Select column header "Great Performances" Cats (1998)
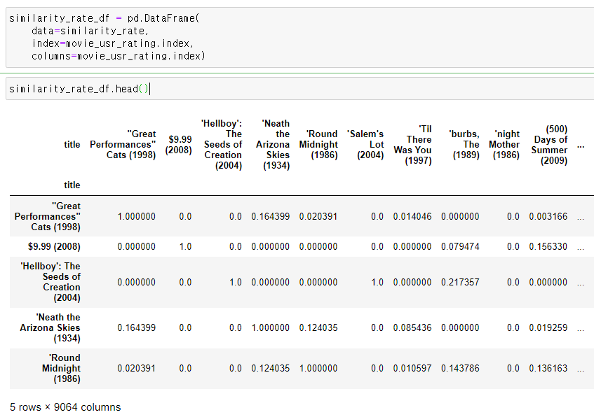Screen dimensions: 594x417 coord(123,144)
